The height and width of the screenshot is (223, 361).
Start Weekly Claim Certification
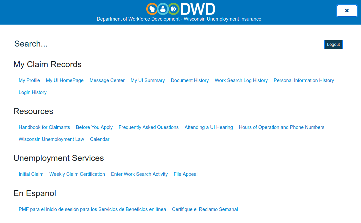pos(77,174)
